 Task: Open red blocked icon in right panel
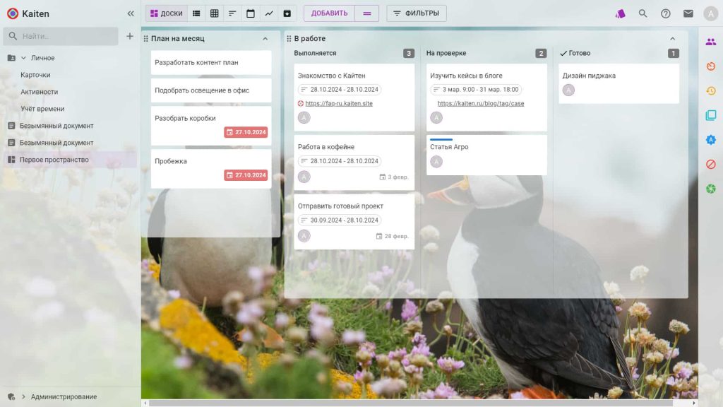coord(710,164)
